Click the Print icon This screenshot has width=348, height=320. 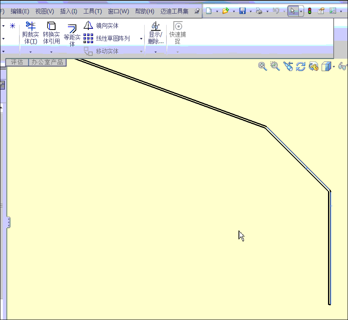coord(259,11)
